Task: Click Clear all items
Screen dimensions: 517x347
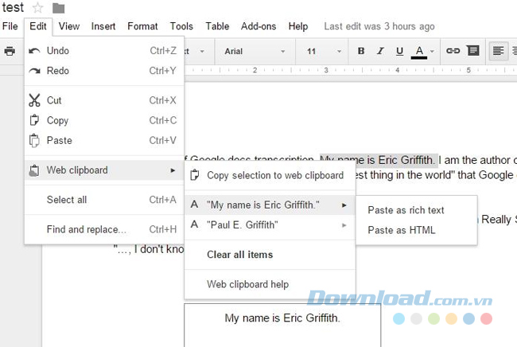Action: [x=270, y=255]
